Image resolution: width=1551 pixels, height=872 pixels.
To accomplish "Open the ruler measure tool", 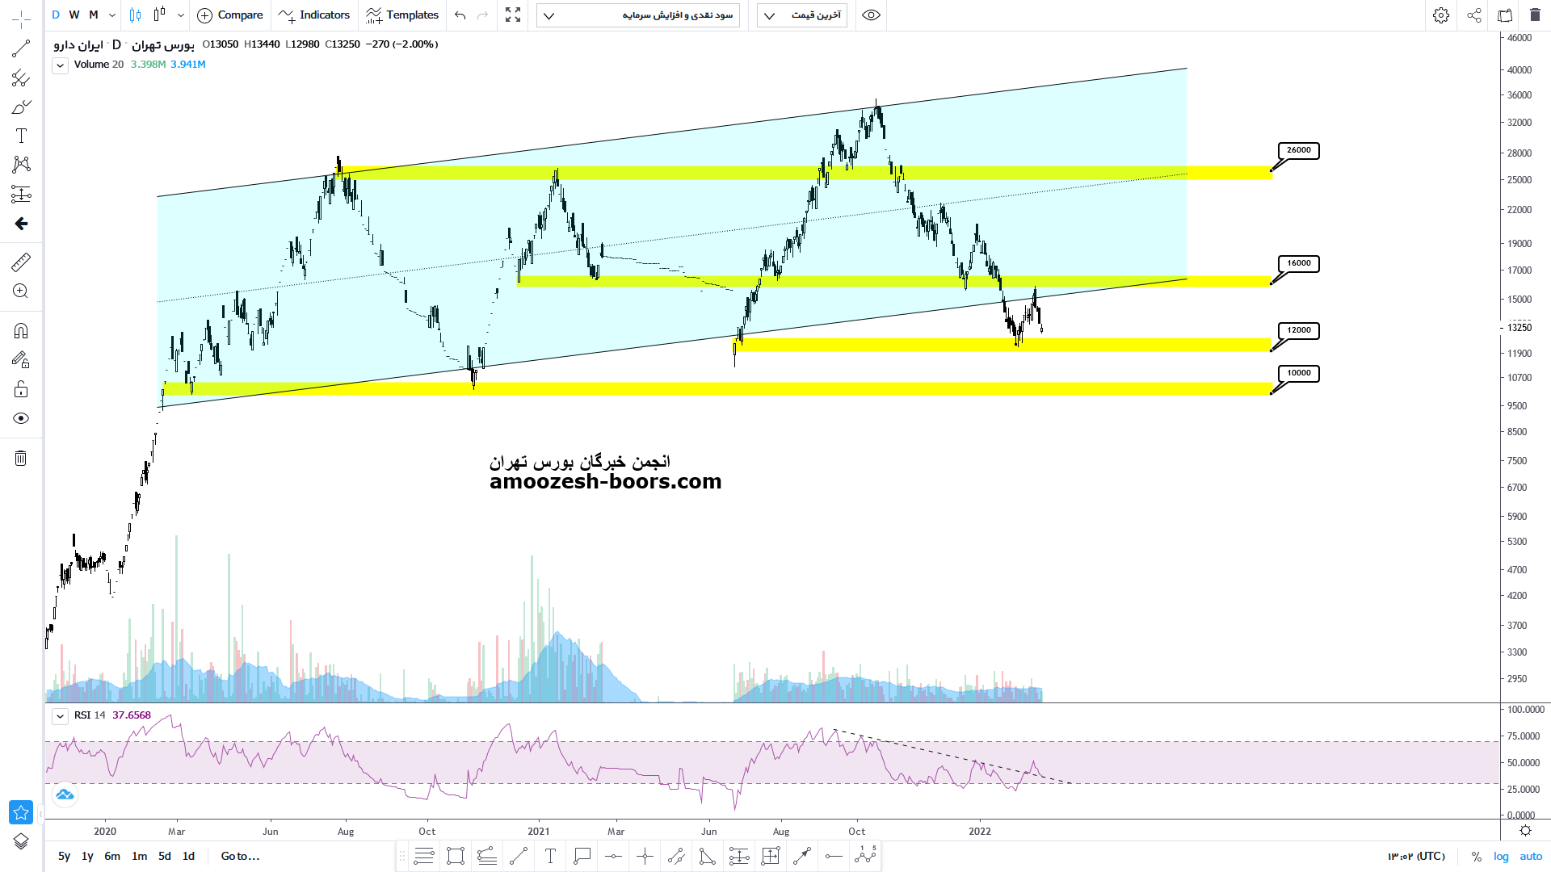I will tap(21, 262).
